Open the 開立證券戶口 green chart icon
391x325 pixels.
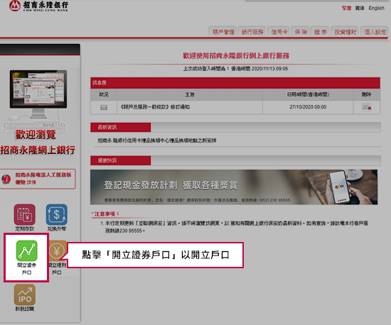(27, 250)
